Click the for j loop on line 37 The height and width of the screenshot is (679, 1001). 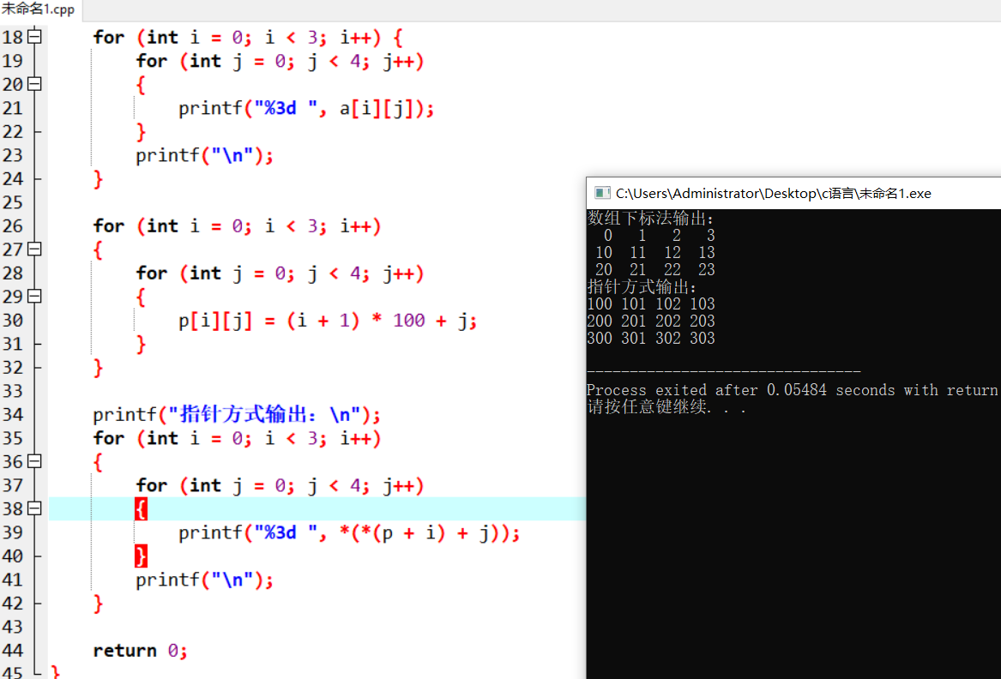(280, 485)
